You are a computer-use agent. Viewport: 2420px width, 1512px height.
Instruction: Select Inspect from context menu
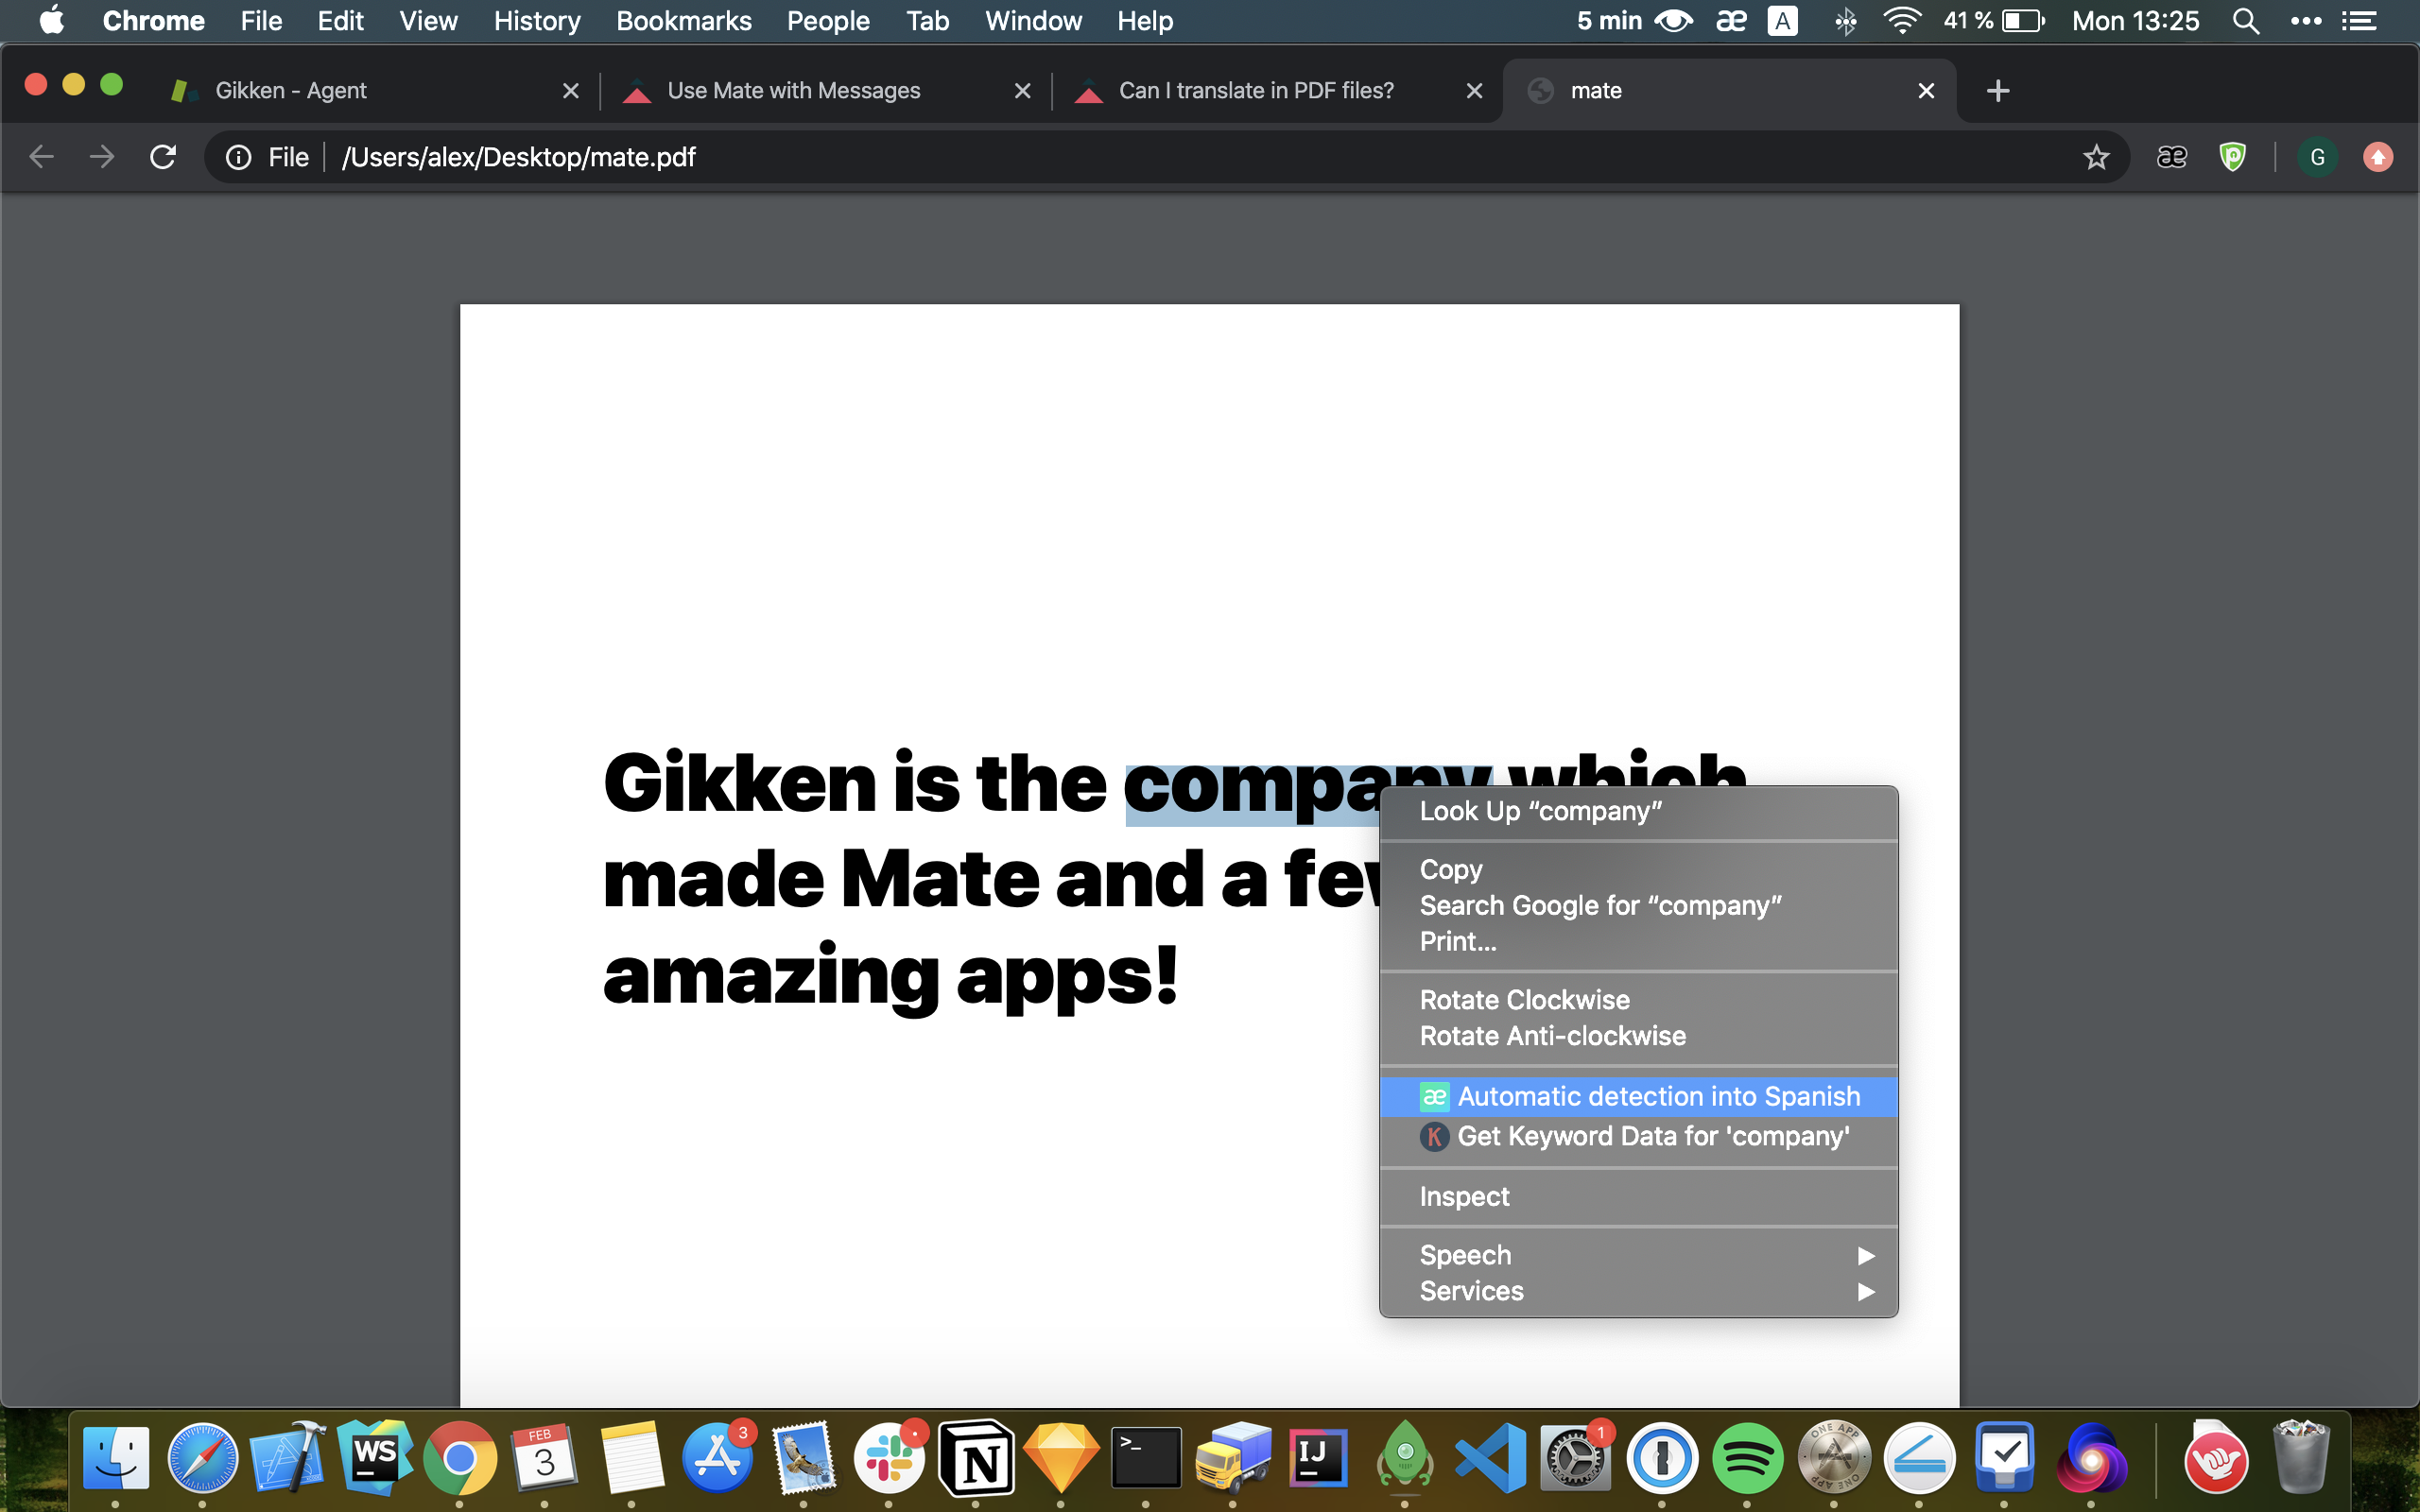[1638, 1196]
